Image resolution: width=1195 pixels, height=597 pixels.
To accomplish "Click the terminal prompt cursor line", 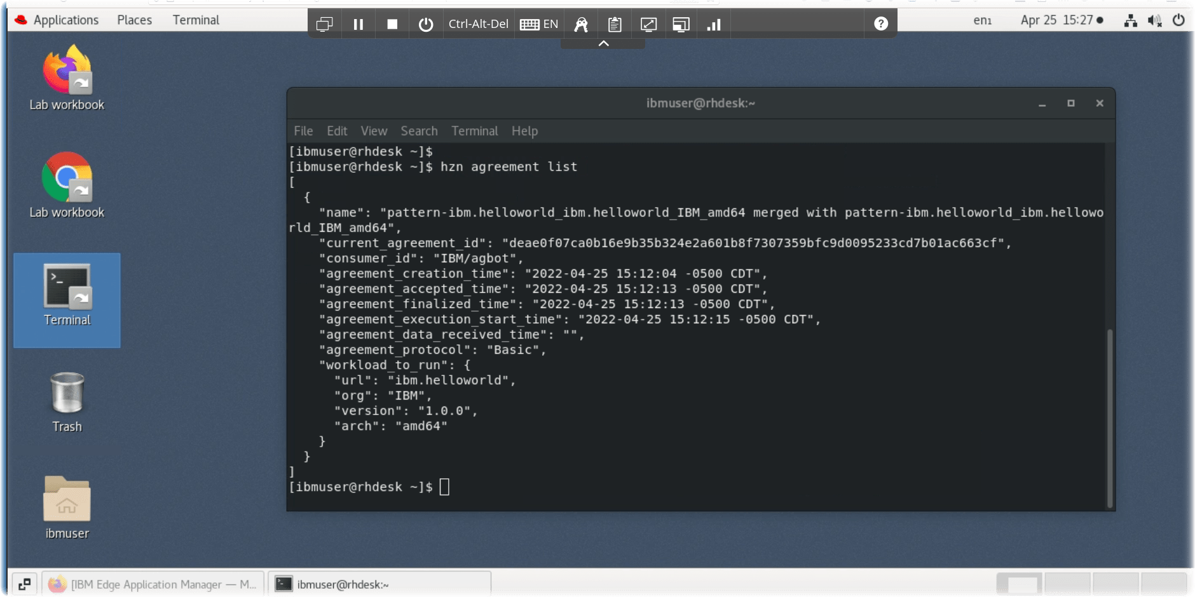I will click(x=369, y=487).
